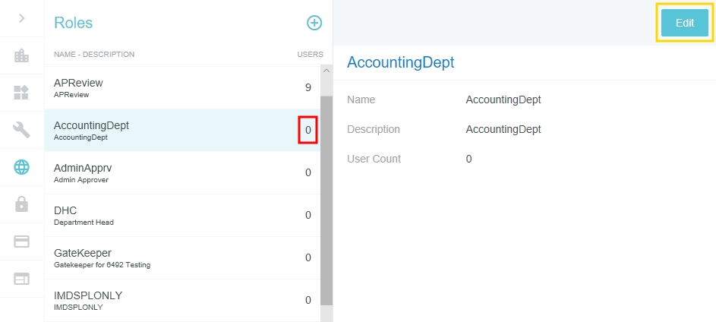The image size is (716, 322).
Task: Select the globe icon in sidebar
Action: (21, 167)
